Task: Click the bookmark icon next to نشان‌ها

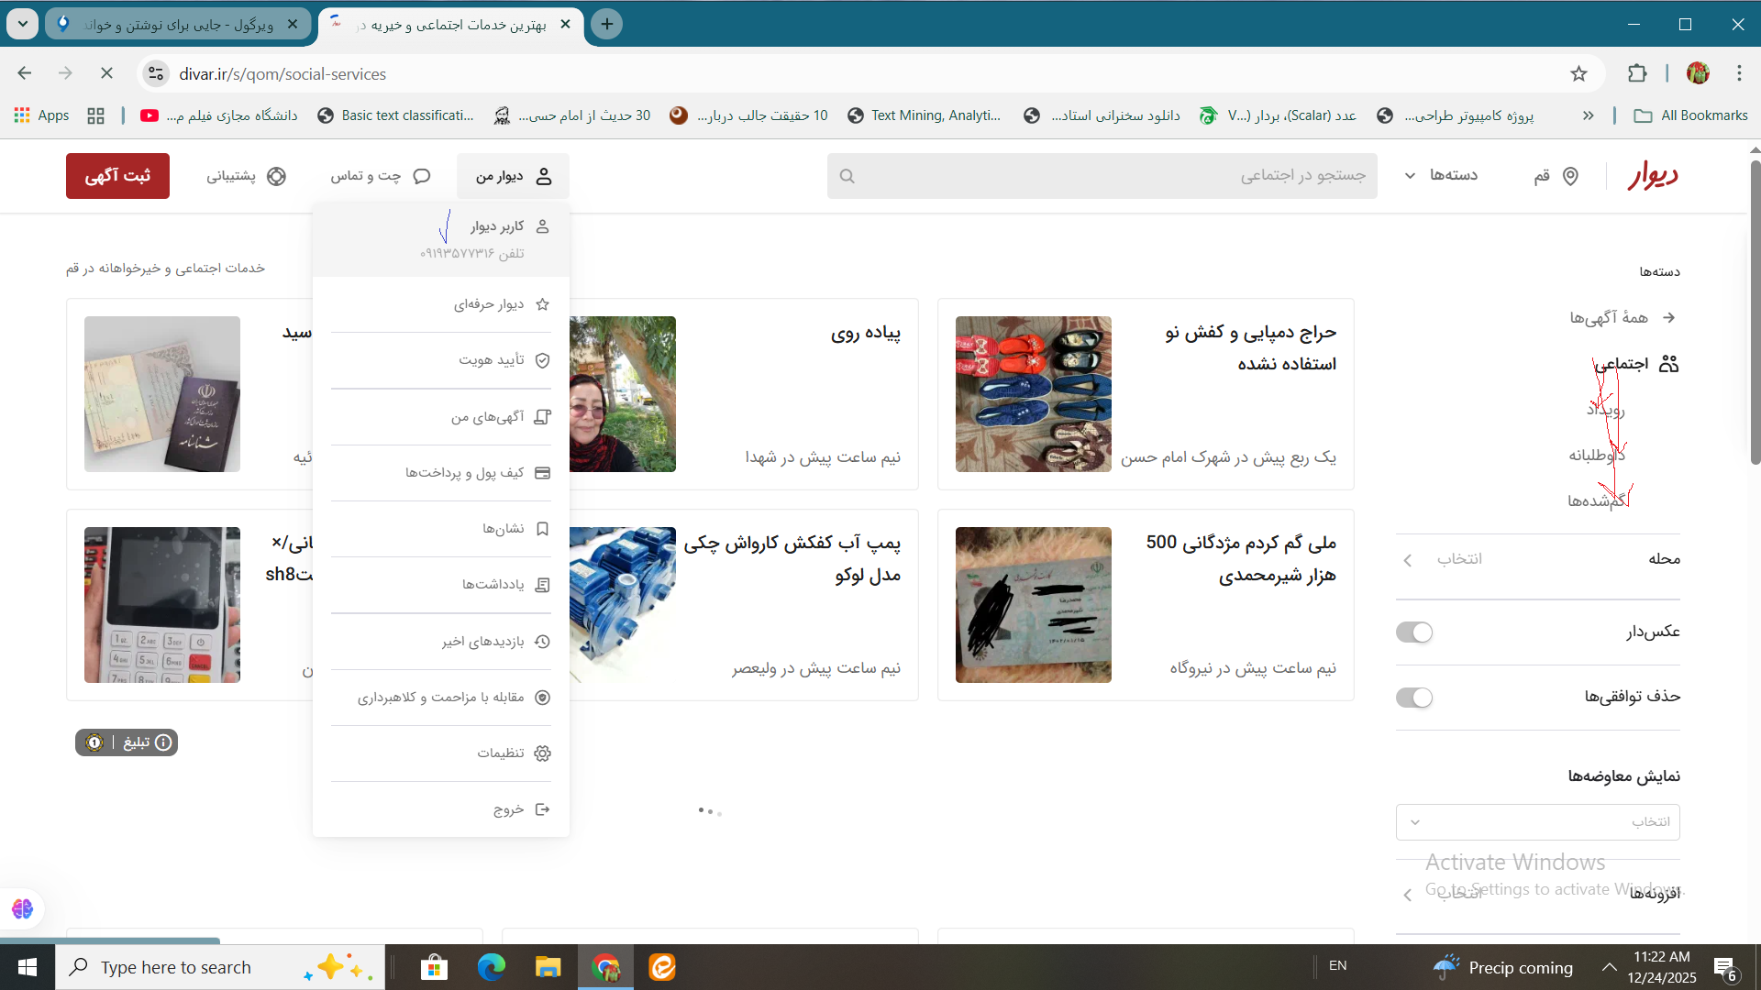Action: coord(542,529)
